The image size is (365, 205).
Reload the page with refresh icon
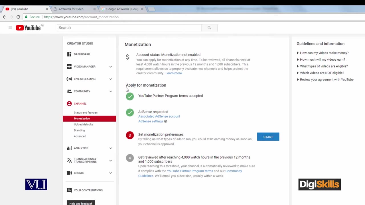(x=18, y=17)
